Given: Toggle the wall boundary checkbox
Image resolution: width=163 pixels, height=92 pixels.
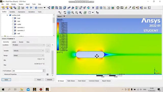Looking at the screenshot, I should click(x=13, y=33).
